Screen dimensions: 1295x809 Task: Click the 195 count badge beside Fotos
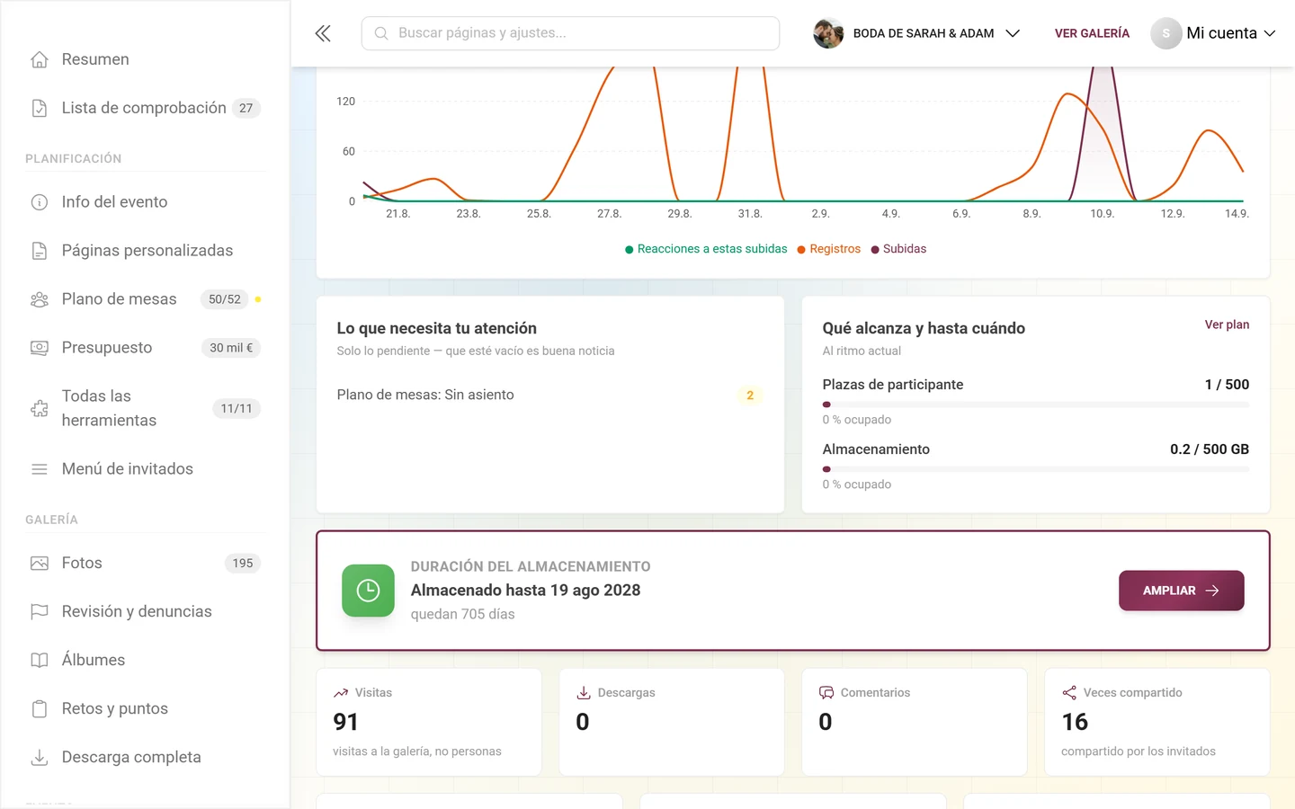click(x=243, y=563)
